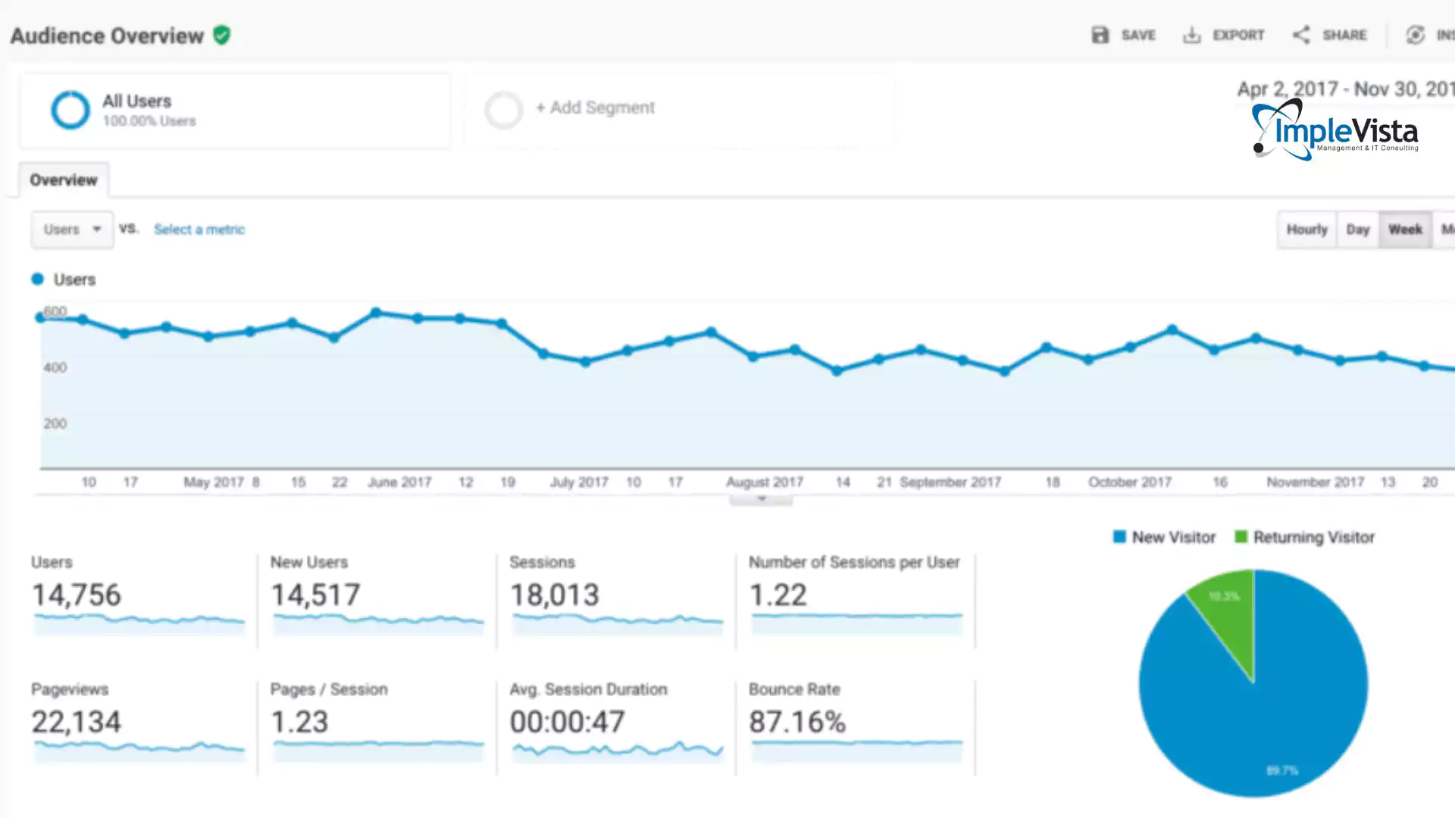The width and height of the screenshot is (1455, 818).
Task: Click the October 2017 axis label
Action: [x=1130, y=482]
